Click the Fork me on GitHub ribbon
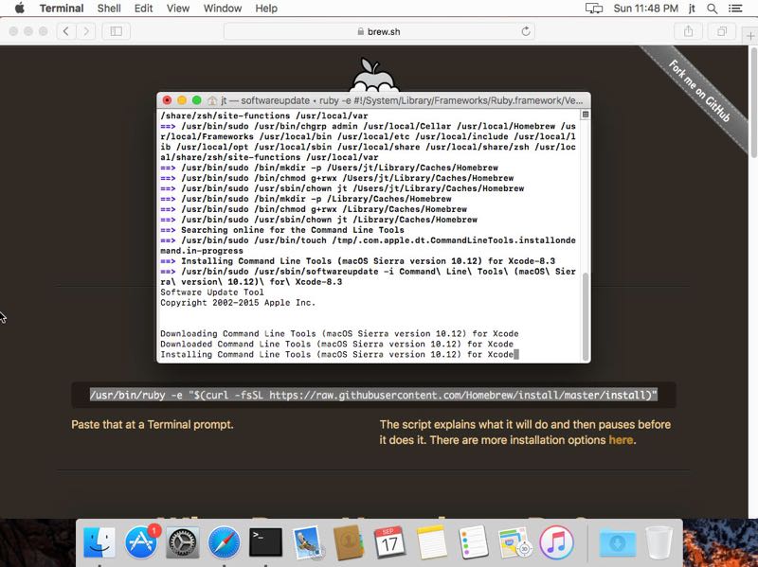758x567 pixels. 699,91
